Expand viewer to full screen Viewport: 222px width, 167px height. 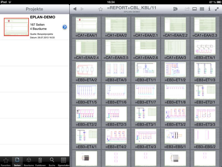click(217, 9)
